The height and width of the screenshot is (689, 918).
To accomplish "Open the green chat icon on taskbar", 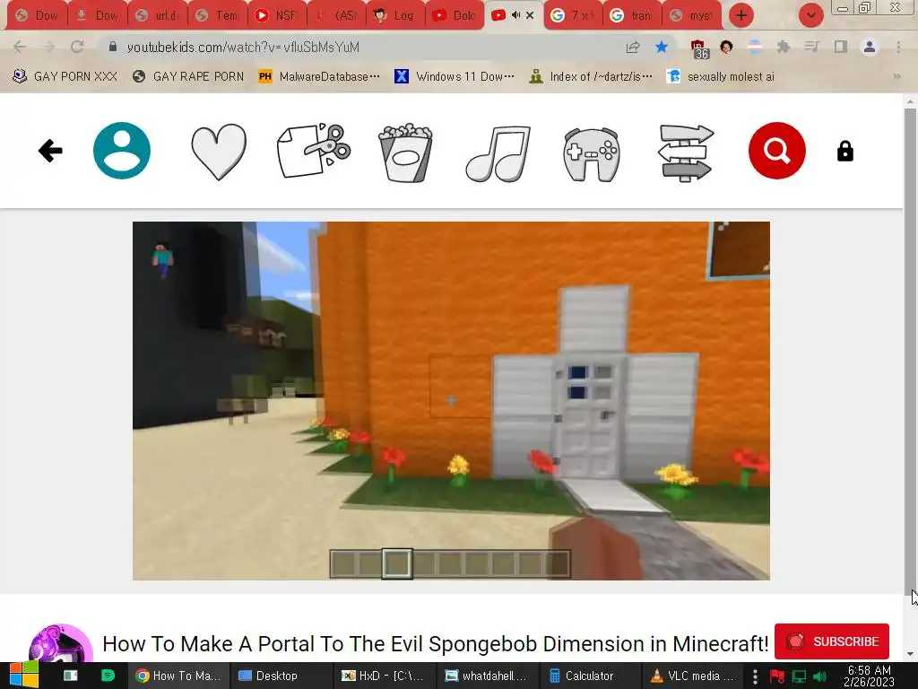I will [108, 676].
